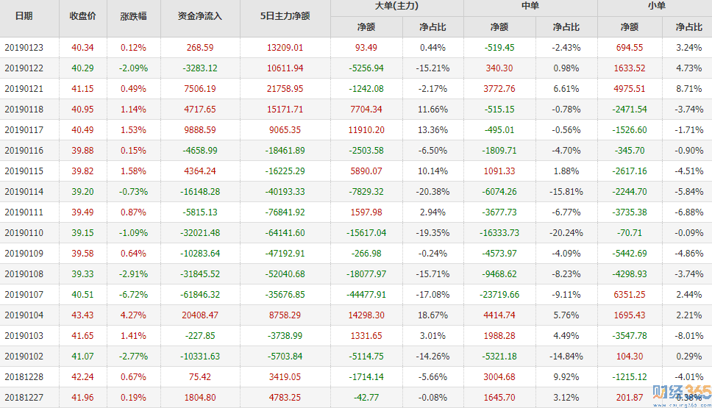Select the date cell 20190114

24,192
